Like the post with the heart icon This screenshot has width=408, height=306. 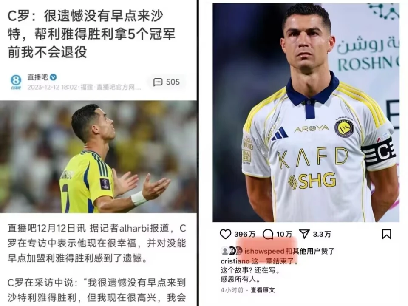pyautogui.click(x=225, y=234)
